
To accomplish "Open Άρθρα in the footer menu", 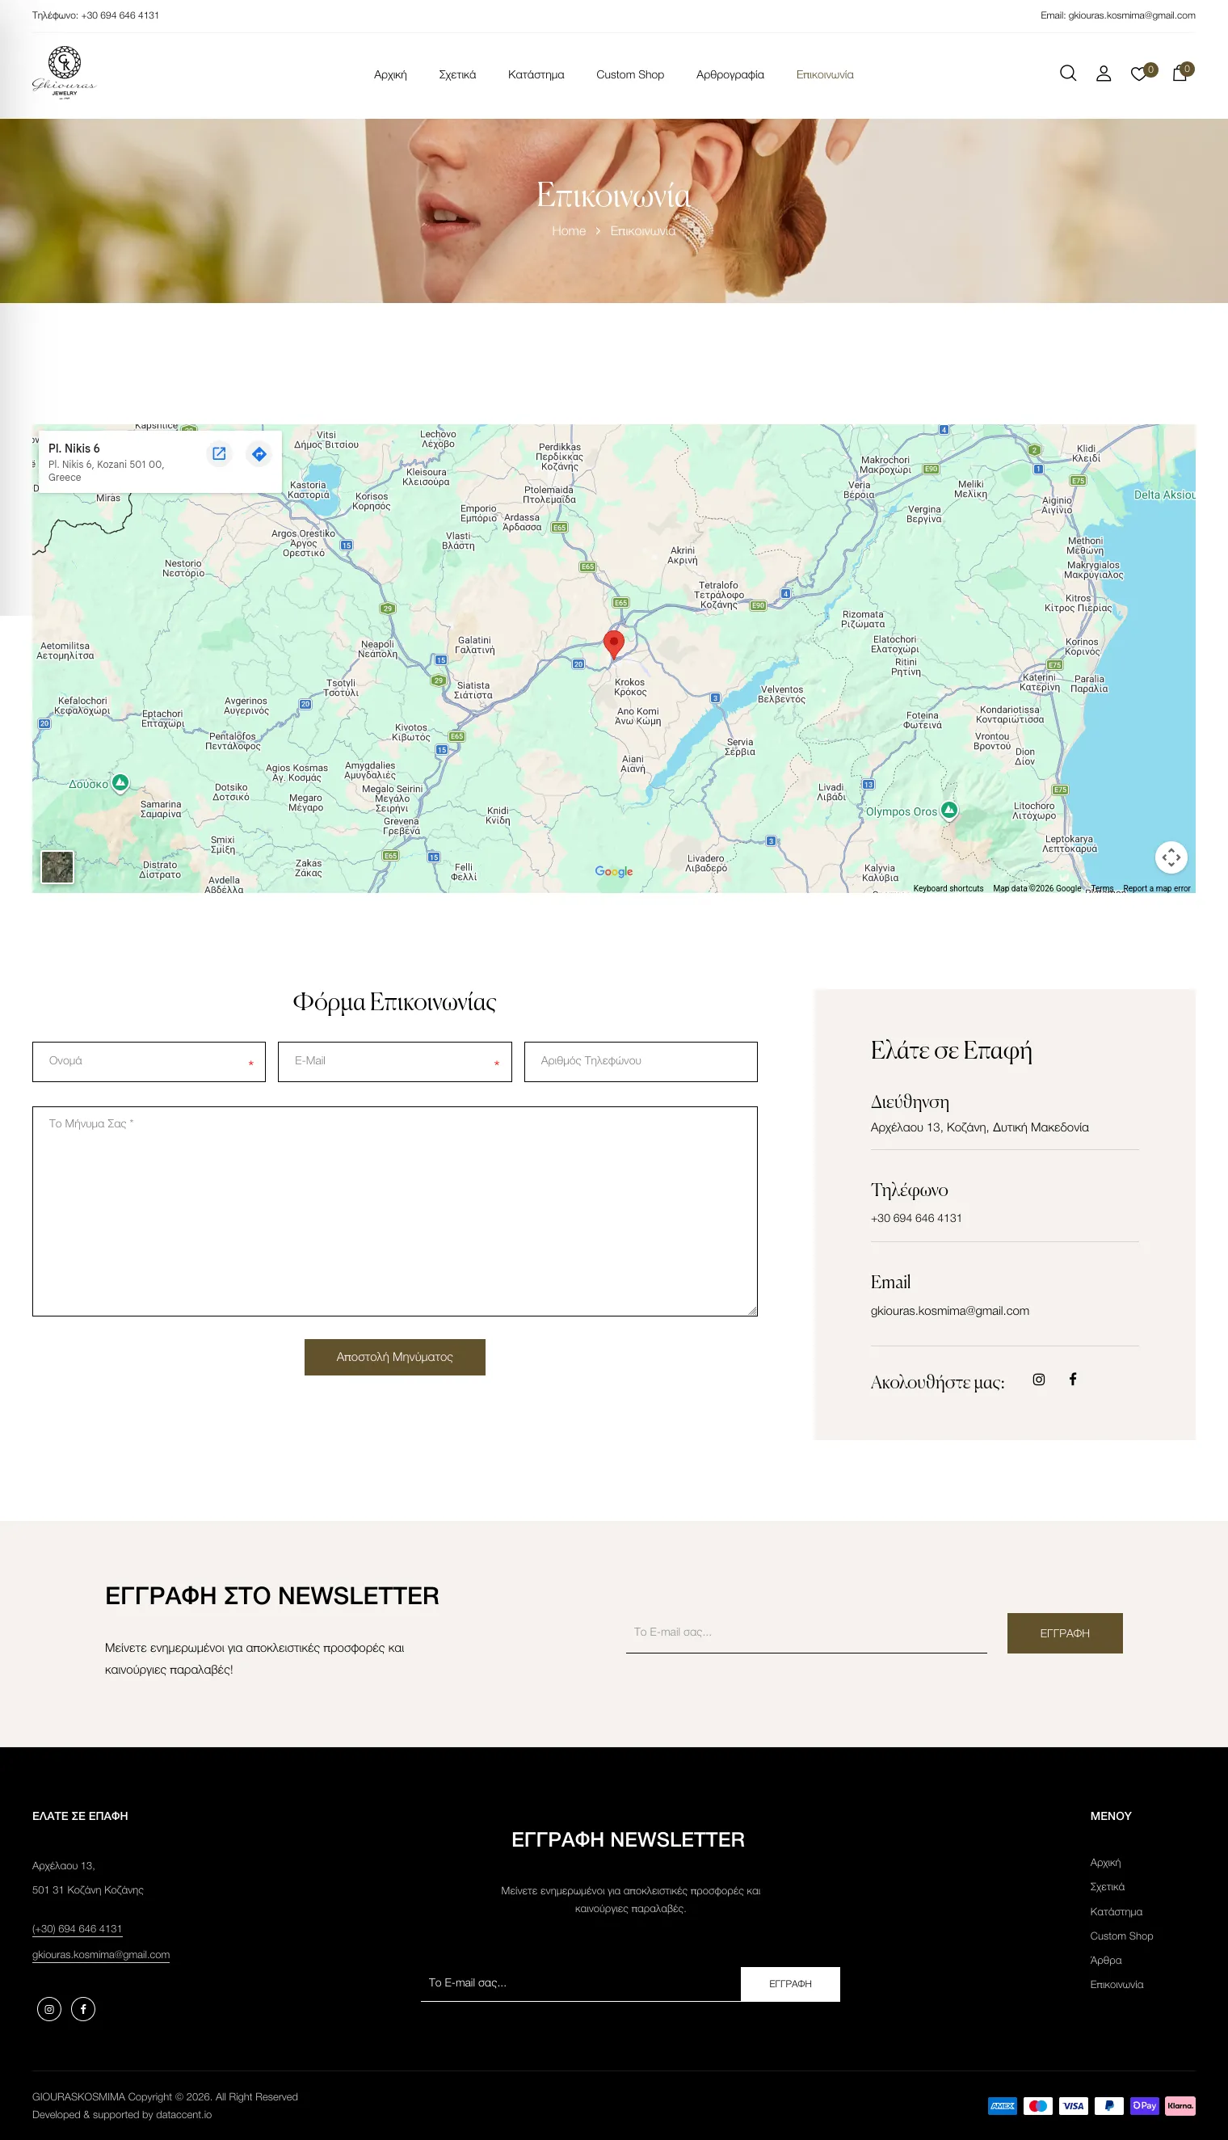I will click(x=1106, y=1960).
